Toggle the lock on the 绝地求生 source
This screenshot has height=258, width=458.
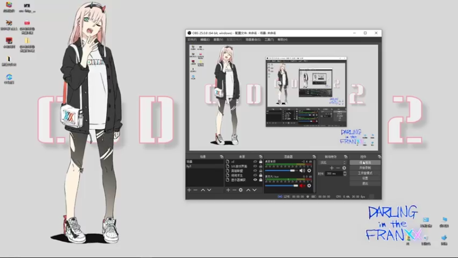click(260, 175)
